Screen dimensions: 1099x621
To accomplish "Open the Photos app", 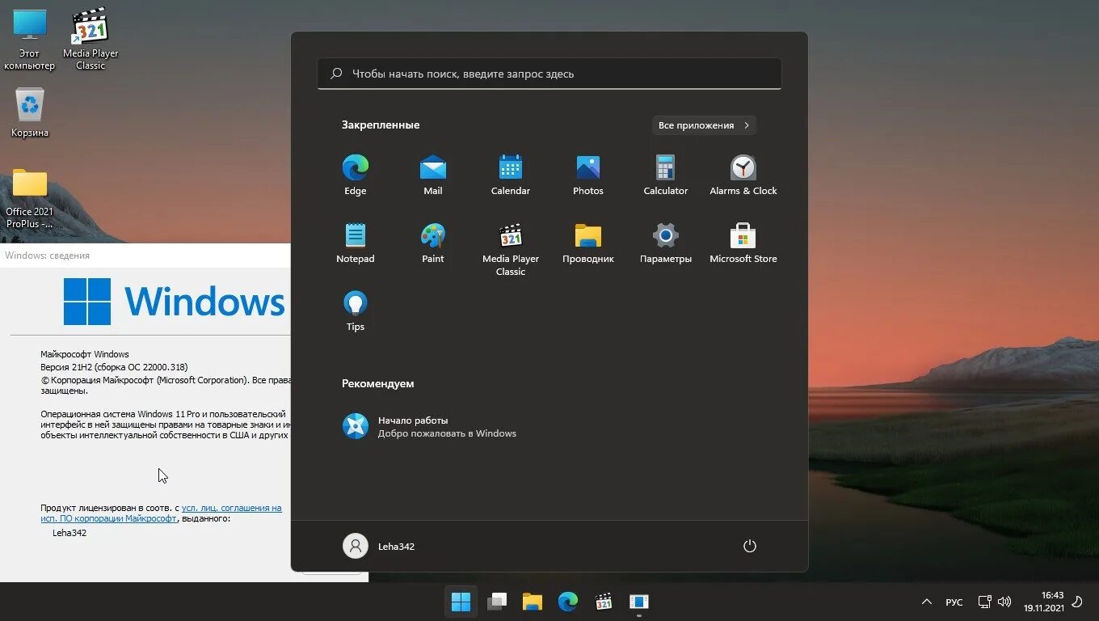I will pyautogui.click(x=588, y=175).
